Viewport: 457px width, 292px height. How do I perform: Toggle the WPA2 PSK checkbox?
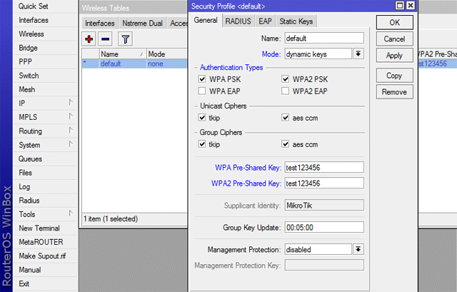click(286, 79)
